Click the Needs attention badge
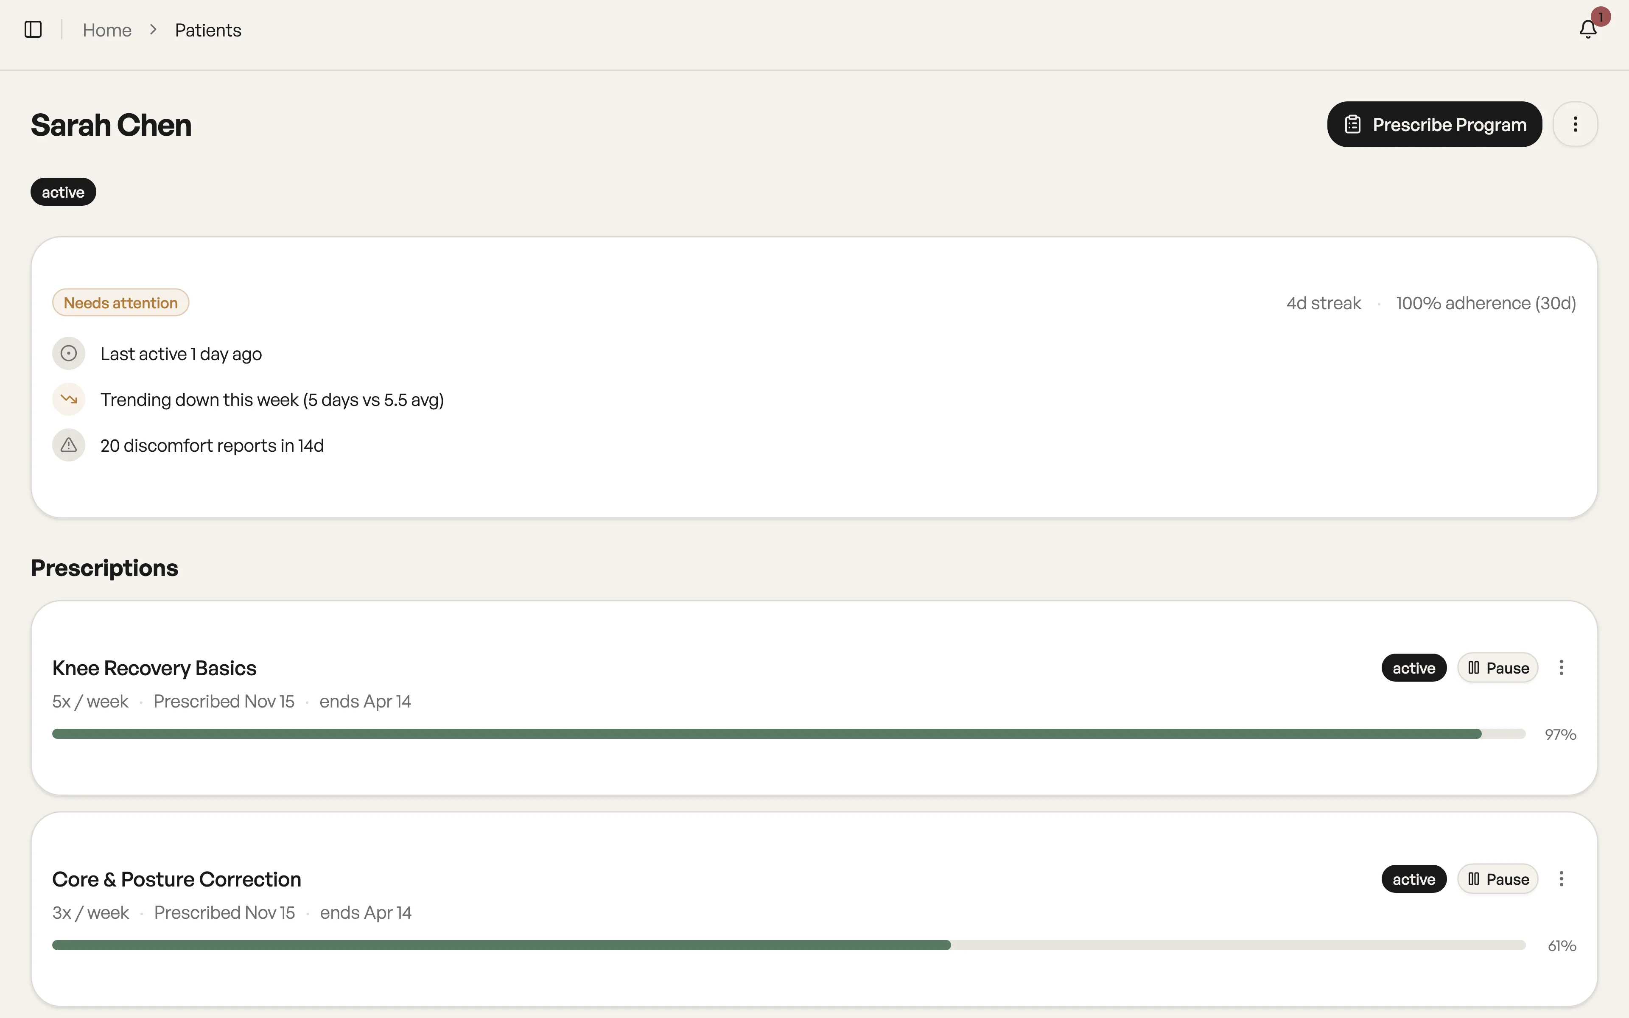 [x=120, y=303]
